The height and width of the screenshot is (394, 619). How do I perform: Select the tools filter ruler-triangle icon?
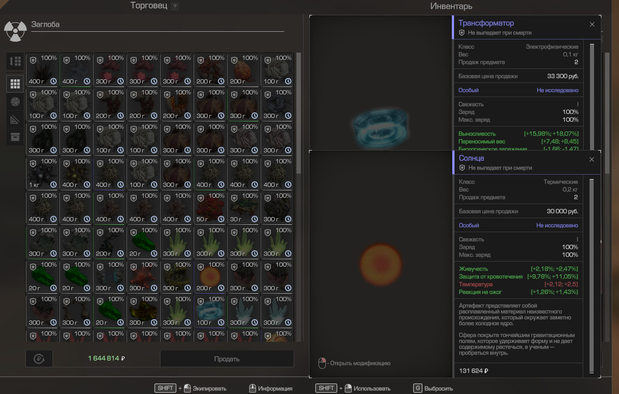15,119
